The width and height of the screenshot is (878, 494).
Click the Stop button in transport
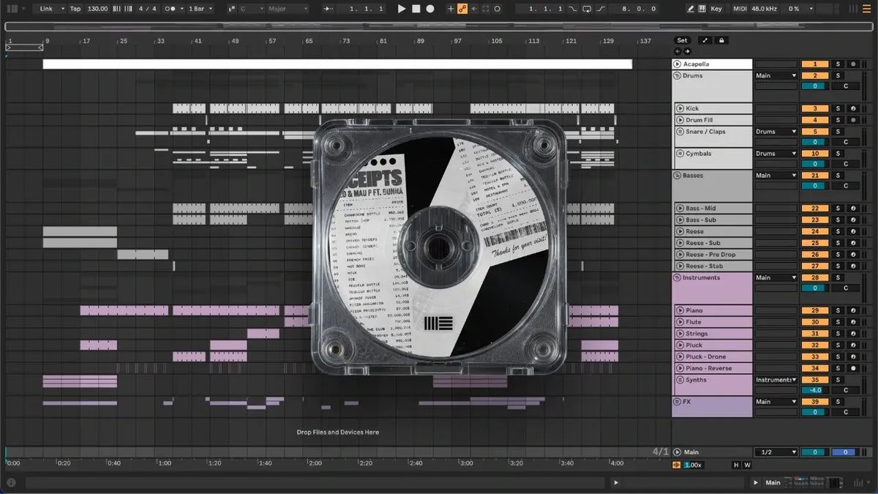pyautogui.click(x=416, y=9)
